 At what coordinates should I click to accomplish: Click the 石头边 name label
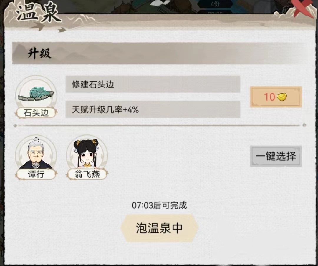pos(36,113)
